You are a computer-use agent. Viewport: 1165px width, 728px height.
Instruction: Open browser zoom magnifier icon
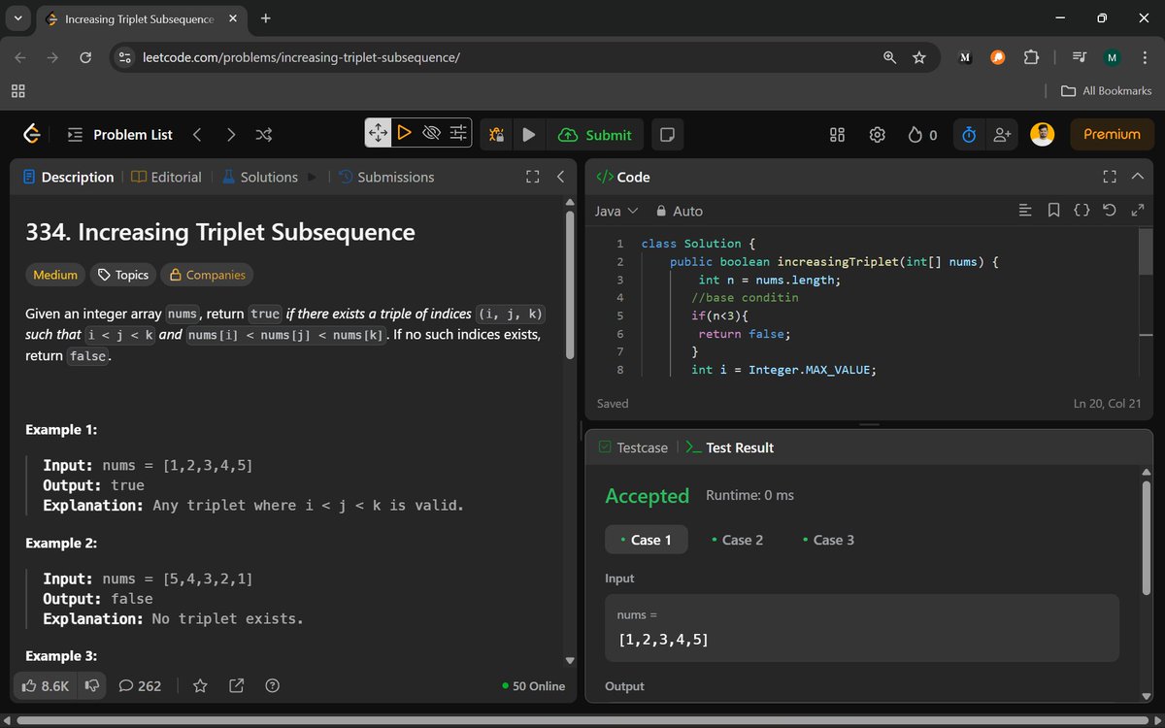(889, 57)
